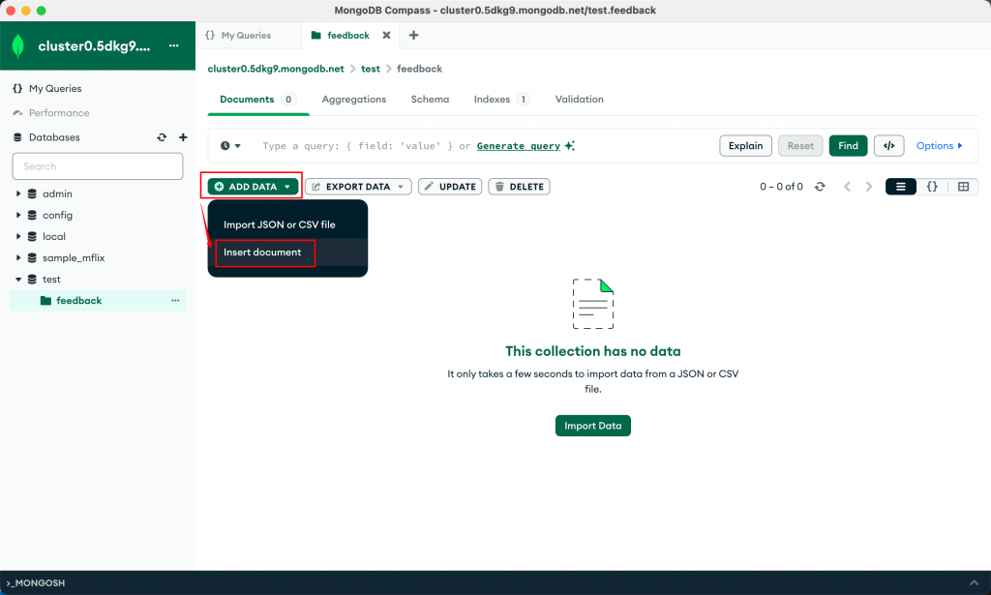The image size is (991, 595).
Task: Open the ADD DATA dropdown
Action: [x=253, y=187]
